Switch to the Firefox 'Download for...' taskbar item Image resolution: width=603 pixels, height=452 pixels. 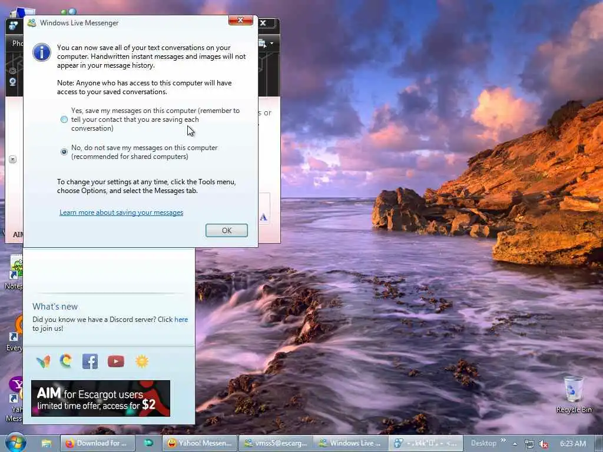coord(98,443)
